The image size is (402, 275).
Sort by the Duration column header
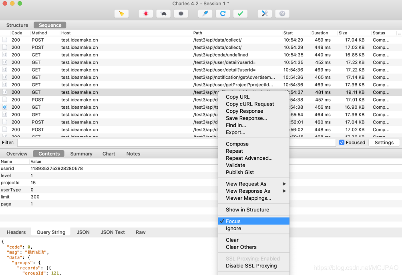pyautogui.click(x=320, y=33)
